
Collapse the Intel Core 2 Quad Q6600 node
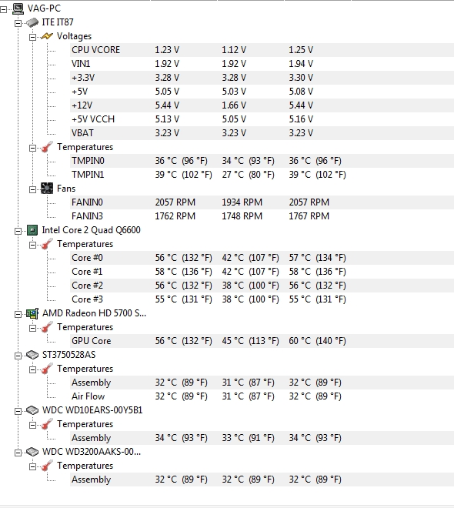click(x=18, y=231)
